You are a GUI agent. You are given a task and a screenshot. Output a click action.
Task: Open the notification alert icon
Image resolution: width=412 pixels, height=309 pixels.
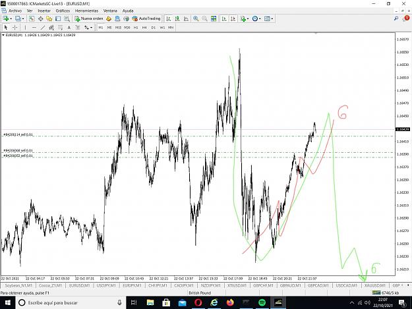(406, 18)
